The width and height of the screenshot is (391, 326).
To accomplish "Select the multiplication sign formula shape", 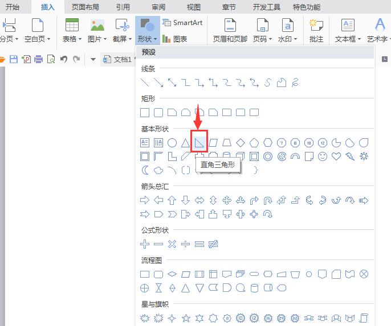I will pyautogui.click(x=172, y=244).
